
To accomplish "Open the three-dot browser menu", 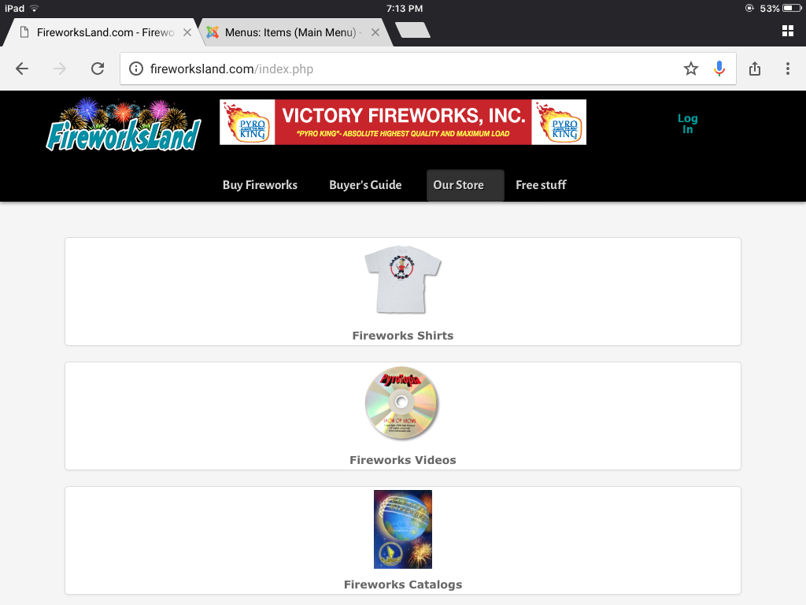I will [x=787, y=69].
